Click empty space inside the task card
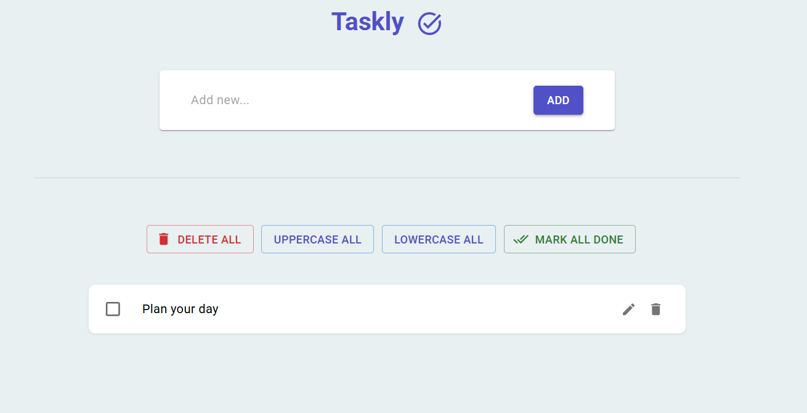The width and height of the screenshot is (807, 413). point(419,309)
